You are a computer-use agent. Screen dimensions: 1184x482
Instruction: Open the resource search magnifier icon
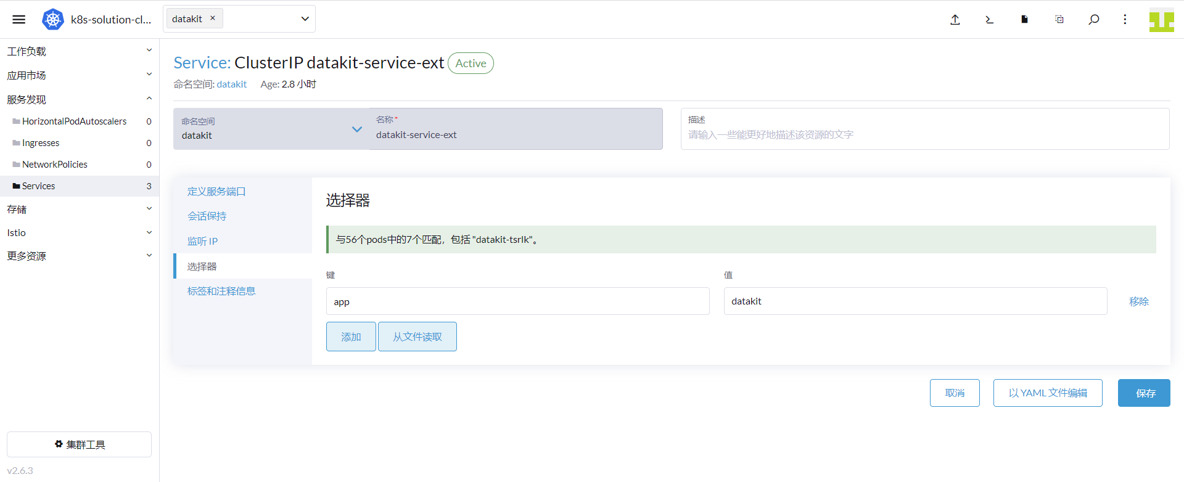(x=1093, y=19)
